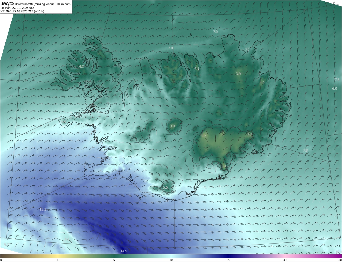Screen dimensions: 342x262
Task: Click the 3.2 value on Vatnajökull glacier
Action: click(204, 135)
